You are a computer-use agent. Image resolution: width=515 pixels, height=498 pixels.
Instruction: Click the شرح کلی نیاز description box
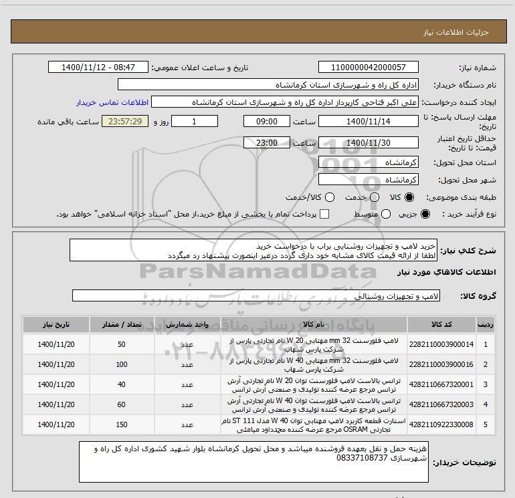[253, 251]
